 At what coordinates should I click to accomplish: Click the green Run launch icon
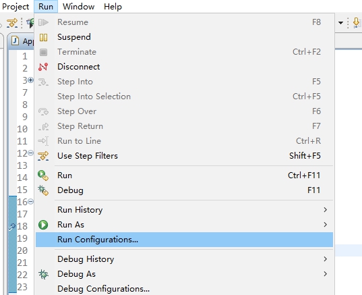[x=43, y=176]
